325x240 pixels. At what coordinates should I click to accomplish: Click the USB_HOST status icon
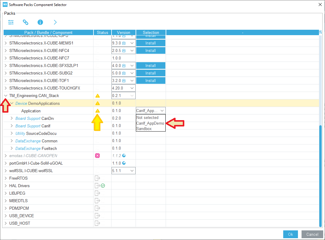click(x=97, y=223)
